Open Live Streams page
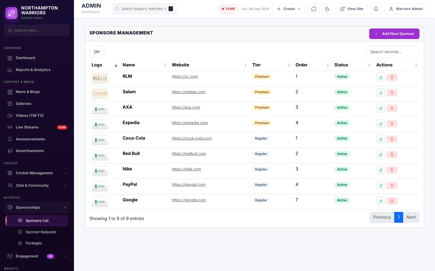This screenshot has height=271, width=435. (37, 127)
